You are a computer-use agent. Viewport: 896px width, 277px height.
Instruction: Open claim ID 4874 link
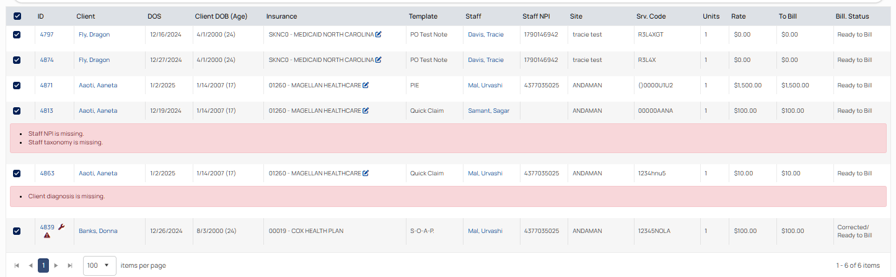click(47, 60)
